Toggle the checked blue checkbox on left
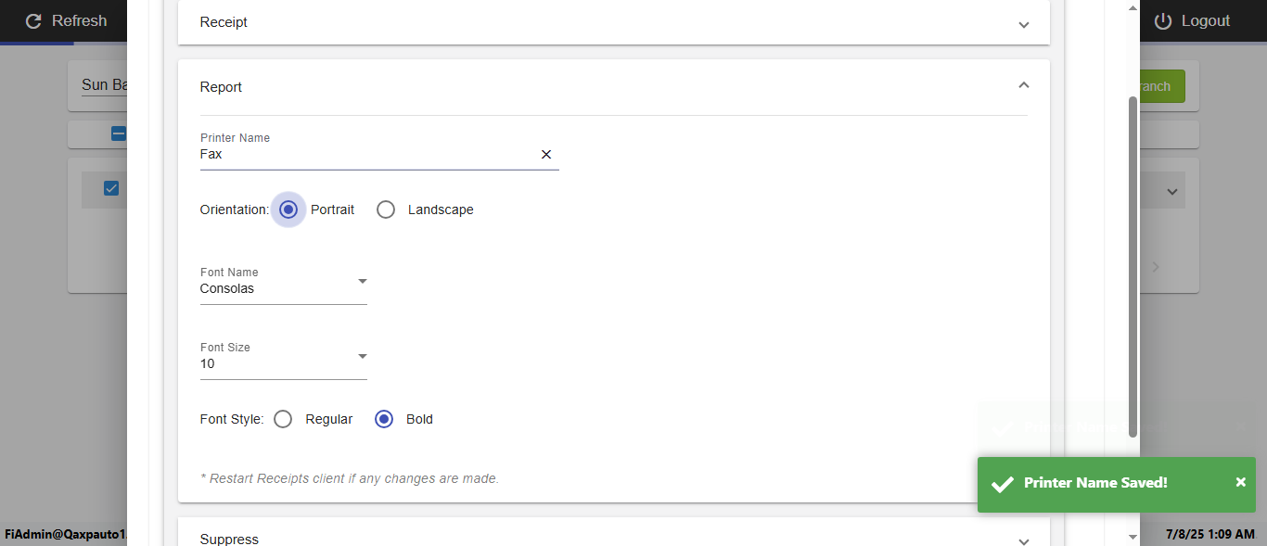 (111, 188)
